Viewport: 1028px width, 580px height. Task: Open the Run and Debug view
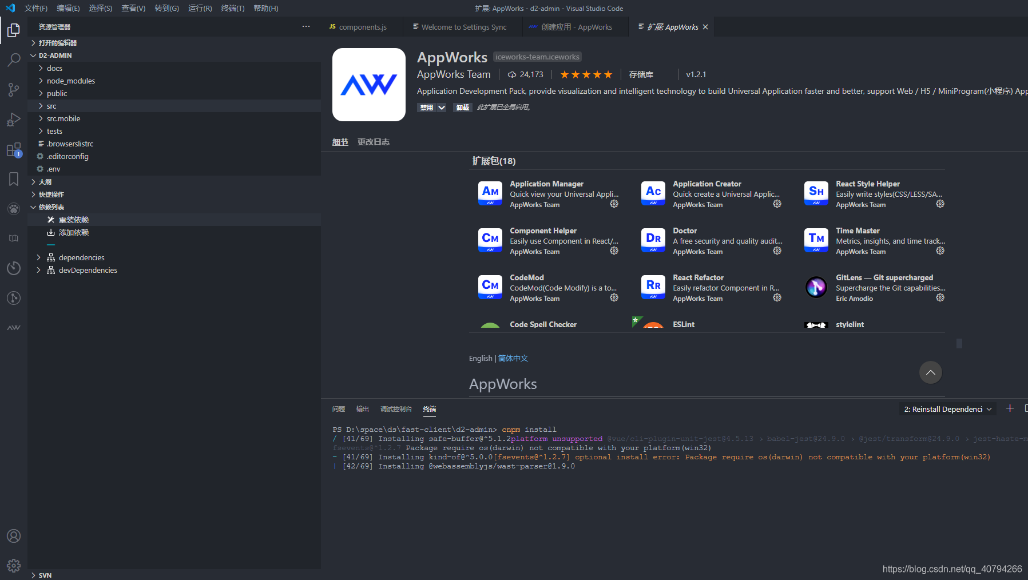[14, 120]
